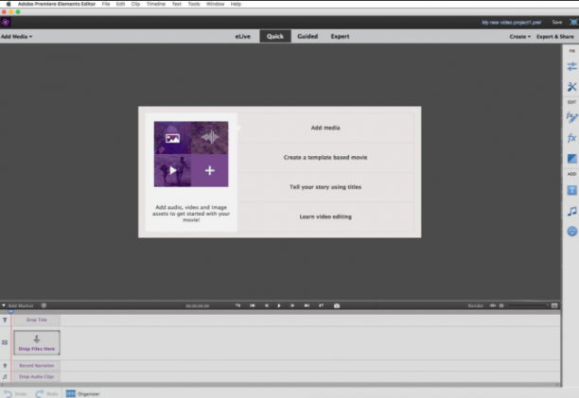Click the Redo arrow icon
The image size is (579, 398).
pos(39,393)
